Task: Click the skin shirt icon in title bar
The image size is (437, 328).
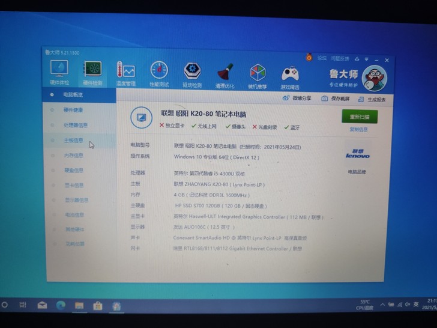Action: 357,59
